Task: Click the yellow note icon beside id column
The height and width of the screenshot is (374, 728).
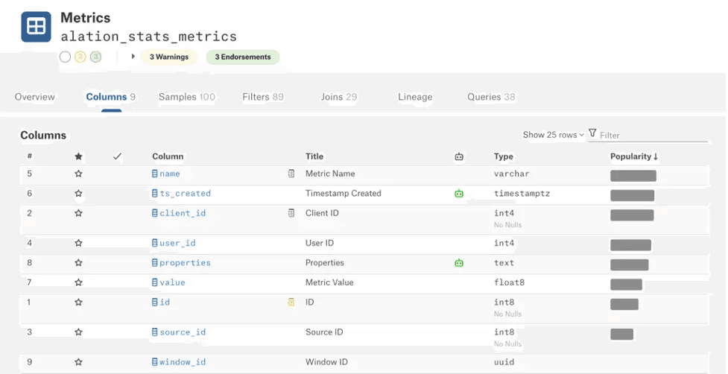Action: click(x=291, y=302)
